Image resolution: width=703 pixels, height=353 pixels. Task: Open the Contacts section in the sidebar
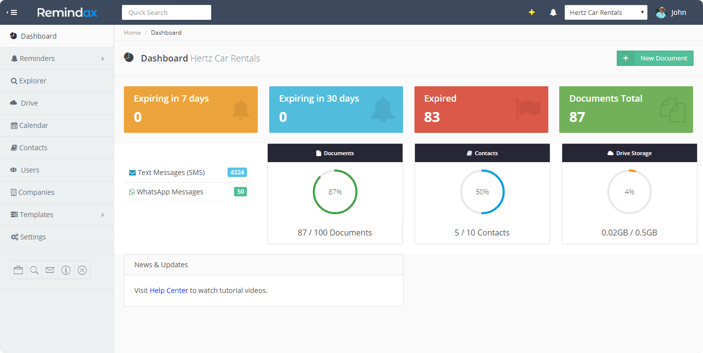coord(33,147)
